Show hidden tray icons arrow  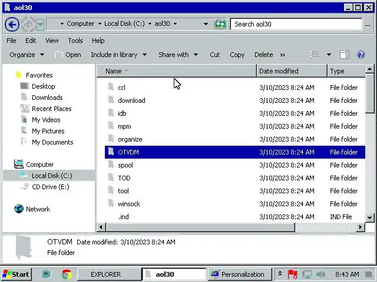coord(280,274)
